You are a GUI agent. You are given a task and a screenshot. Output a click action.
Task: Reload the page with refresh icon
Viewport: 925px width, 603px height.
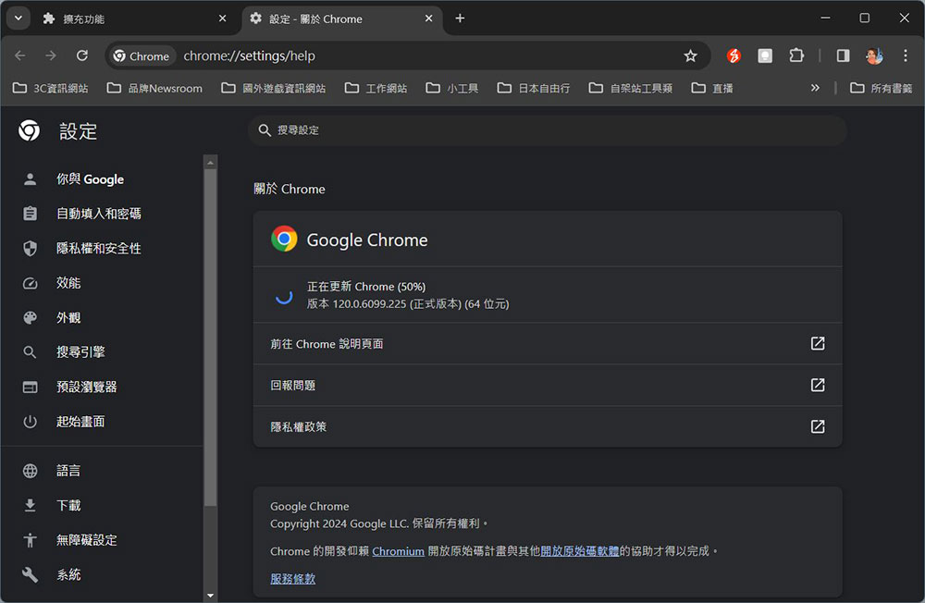click(x=82, y=55)
